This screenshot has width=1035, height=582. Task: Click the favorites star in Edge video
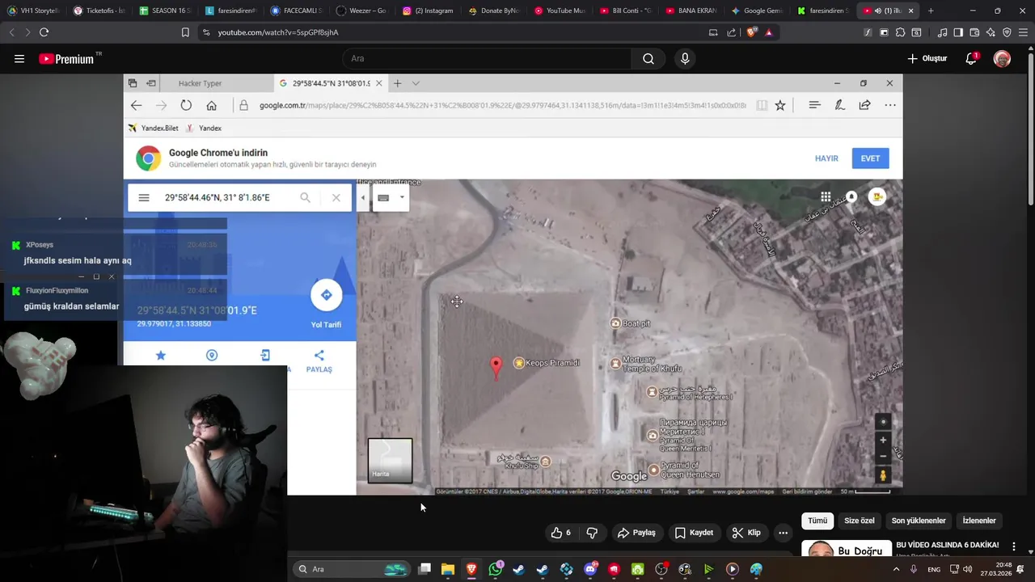point(780,105)
